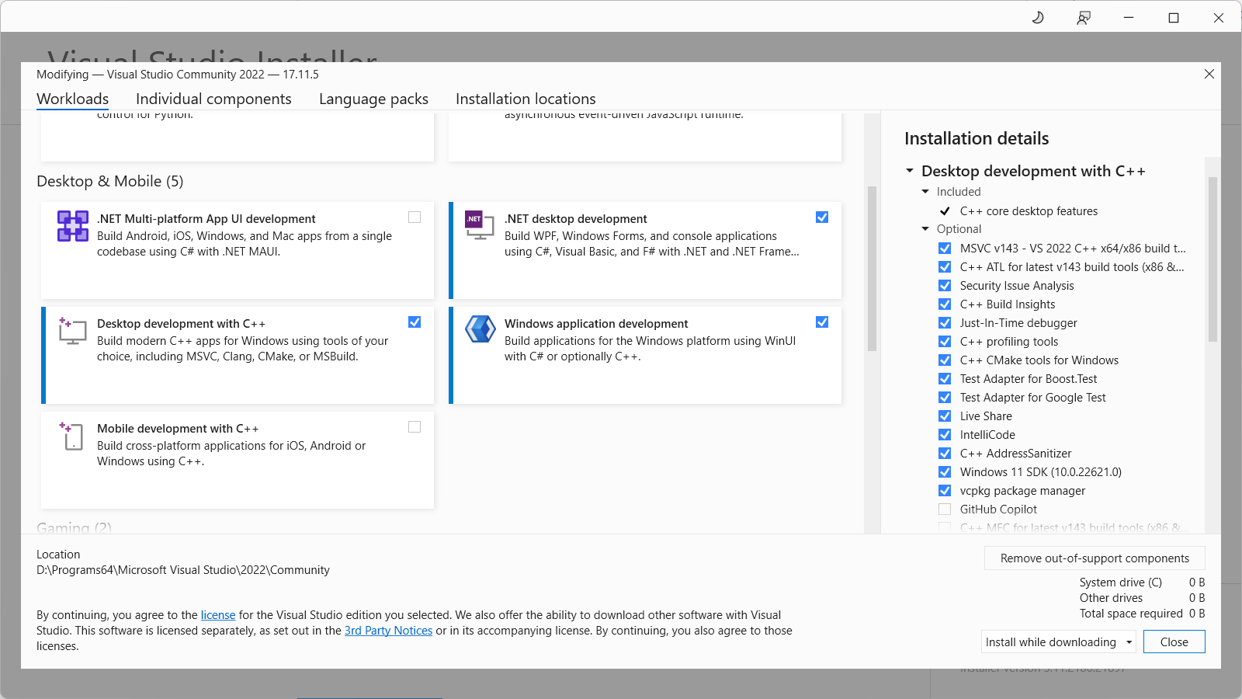The image size is (1242, 699).
Task: Click the install location path text
Action: click(x=183, y=570)
